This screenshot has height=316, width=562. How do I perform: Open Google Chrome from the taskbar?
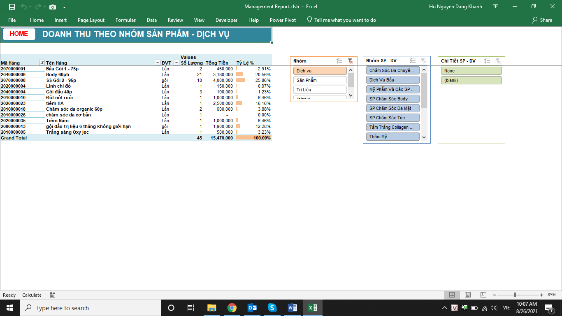[232, 308]
